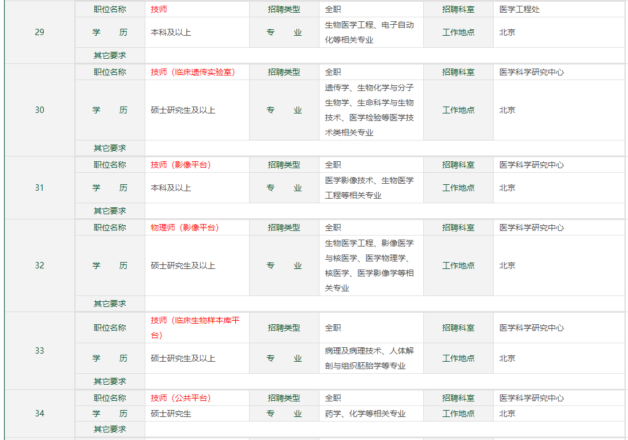Click row number 29 cell

[39, 32]
